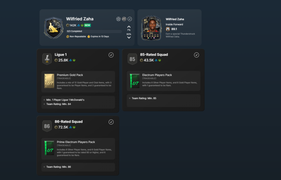Click the PlayStation icon beside 43.5K
Viewport: 281px width, 180px height.
tap(156, 60)
